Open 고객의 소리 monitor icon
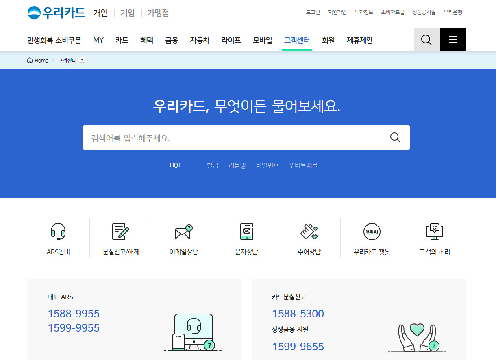 point(434,232)
